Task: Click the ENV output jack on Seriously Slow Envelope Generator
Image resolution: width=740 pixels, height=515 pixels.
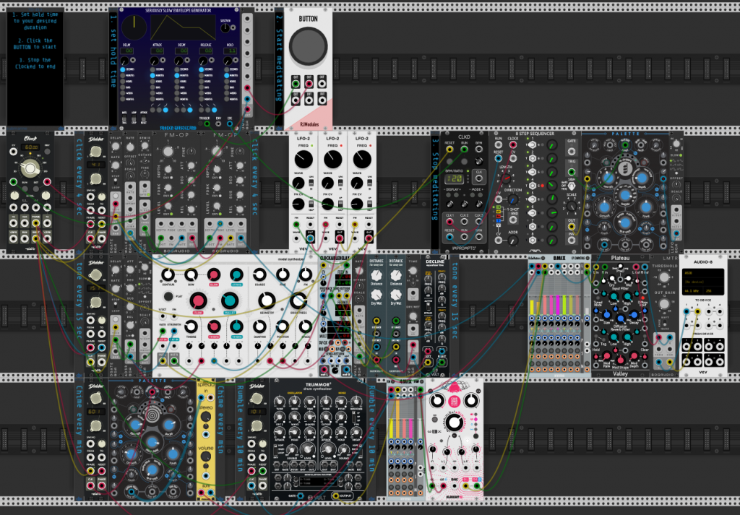Action: click(218, 124)
